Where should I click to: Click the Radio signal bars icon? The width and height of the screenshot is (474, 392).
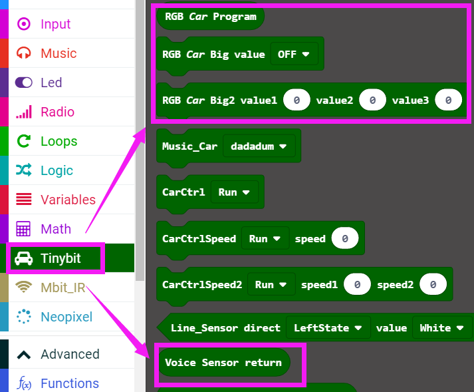coord(24,112)
